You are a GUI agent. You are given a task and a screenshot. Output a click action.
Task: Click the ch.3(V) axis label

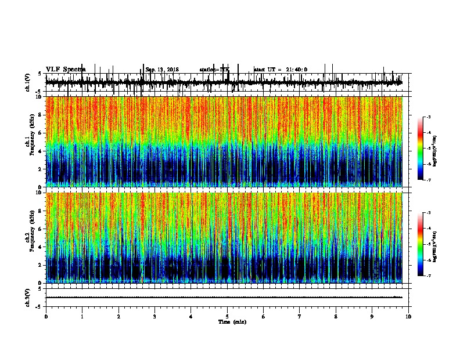click(x=28, y=298)
